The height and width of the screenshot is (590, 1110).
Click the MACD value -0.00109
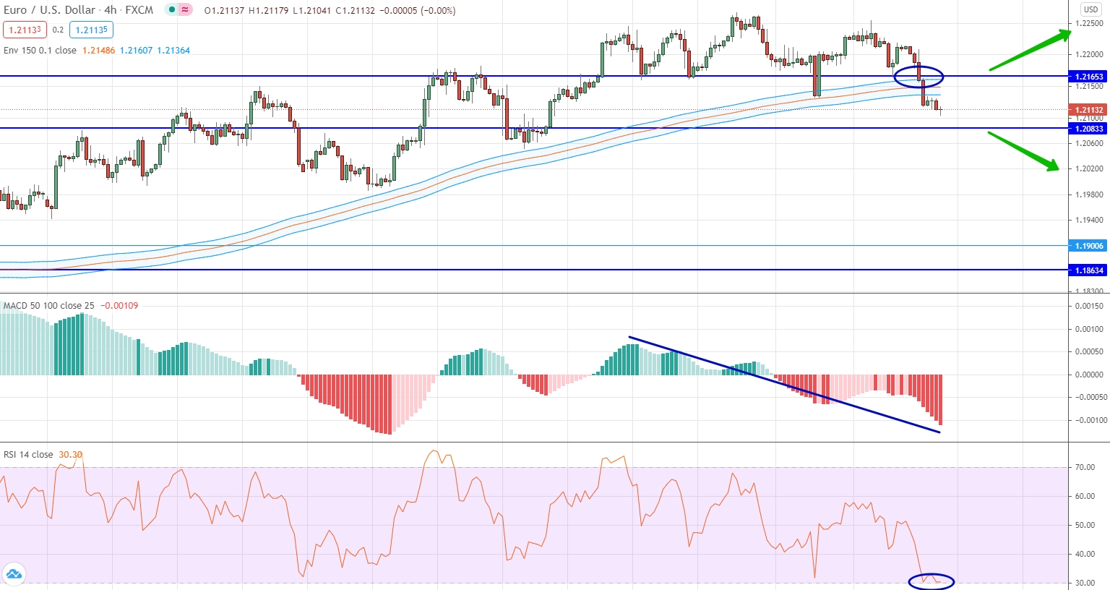[119, 306]
